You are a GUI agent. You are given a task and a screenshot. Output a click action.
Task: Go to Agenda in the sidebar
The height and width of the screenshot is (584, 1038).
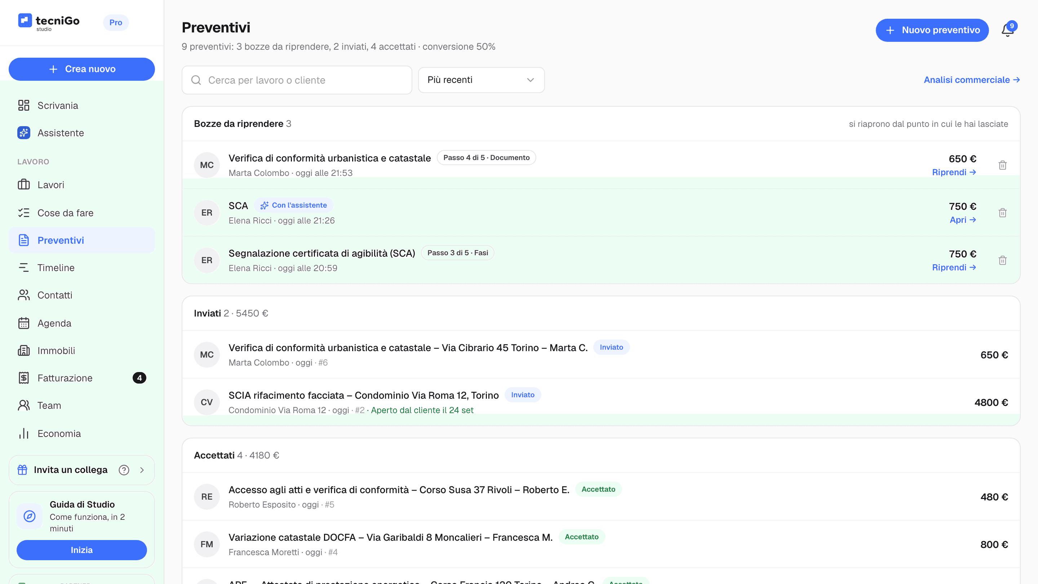[82, 323]
